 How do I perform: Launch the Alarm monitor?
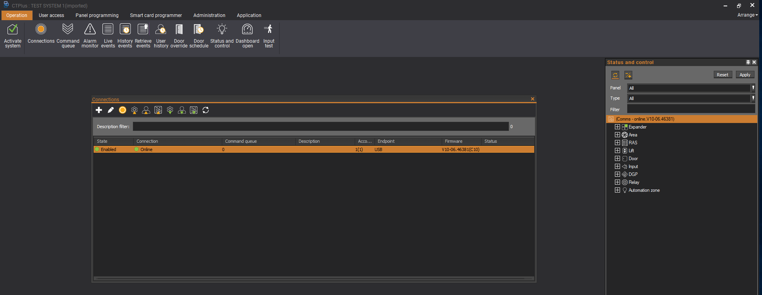pos(90,36)
